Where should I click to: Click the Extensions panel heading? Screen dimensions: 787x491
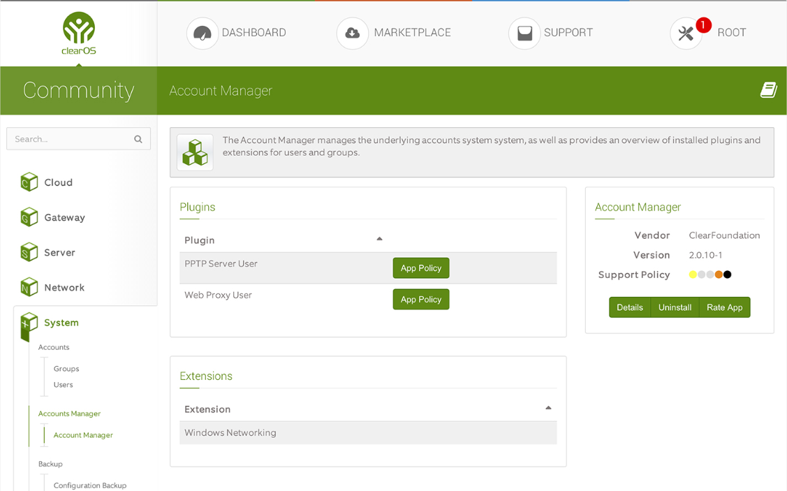coord(206,376)
